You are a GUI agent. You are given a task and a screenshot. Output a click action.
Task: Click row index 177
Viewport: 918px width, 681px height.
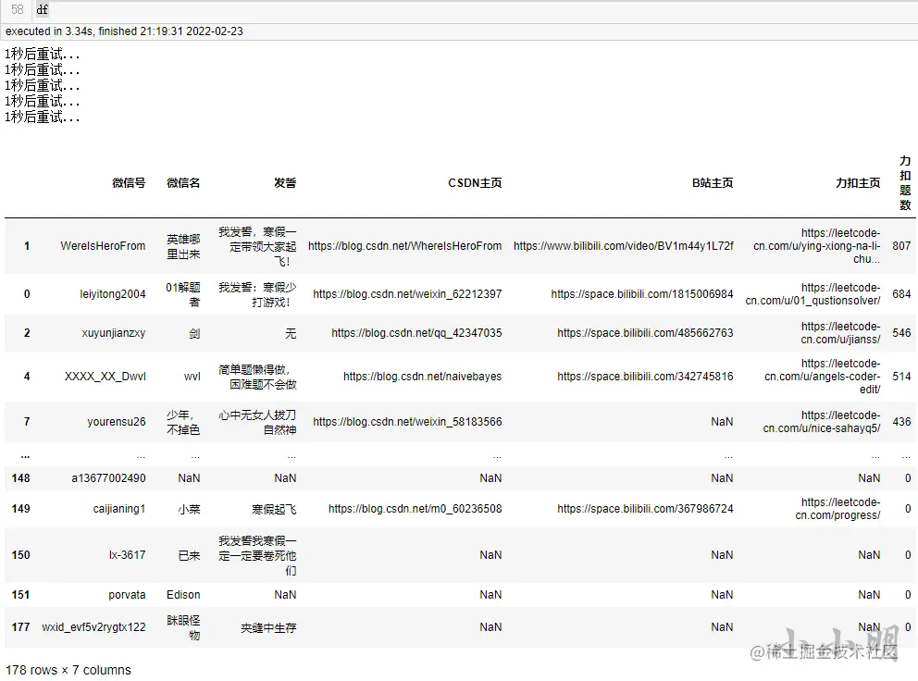tap(20, 626)
